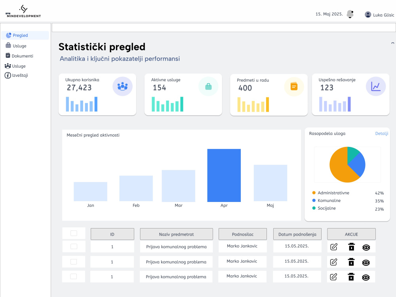
Task: Click the ID column header
Action: pos(112,234)
